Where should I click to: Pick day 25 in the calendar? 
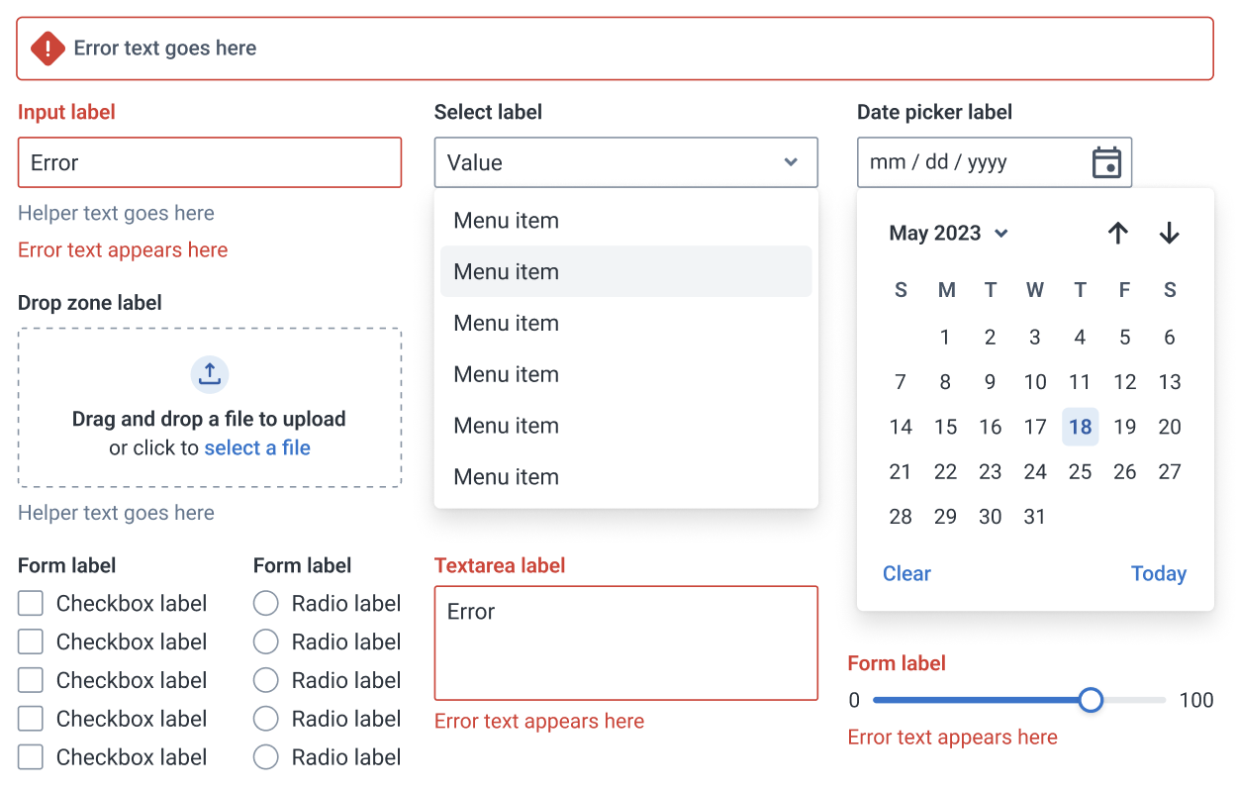(x=1080, y=472)
